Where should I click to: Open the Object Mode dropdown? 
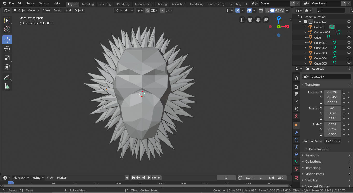point(26,10)
